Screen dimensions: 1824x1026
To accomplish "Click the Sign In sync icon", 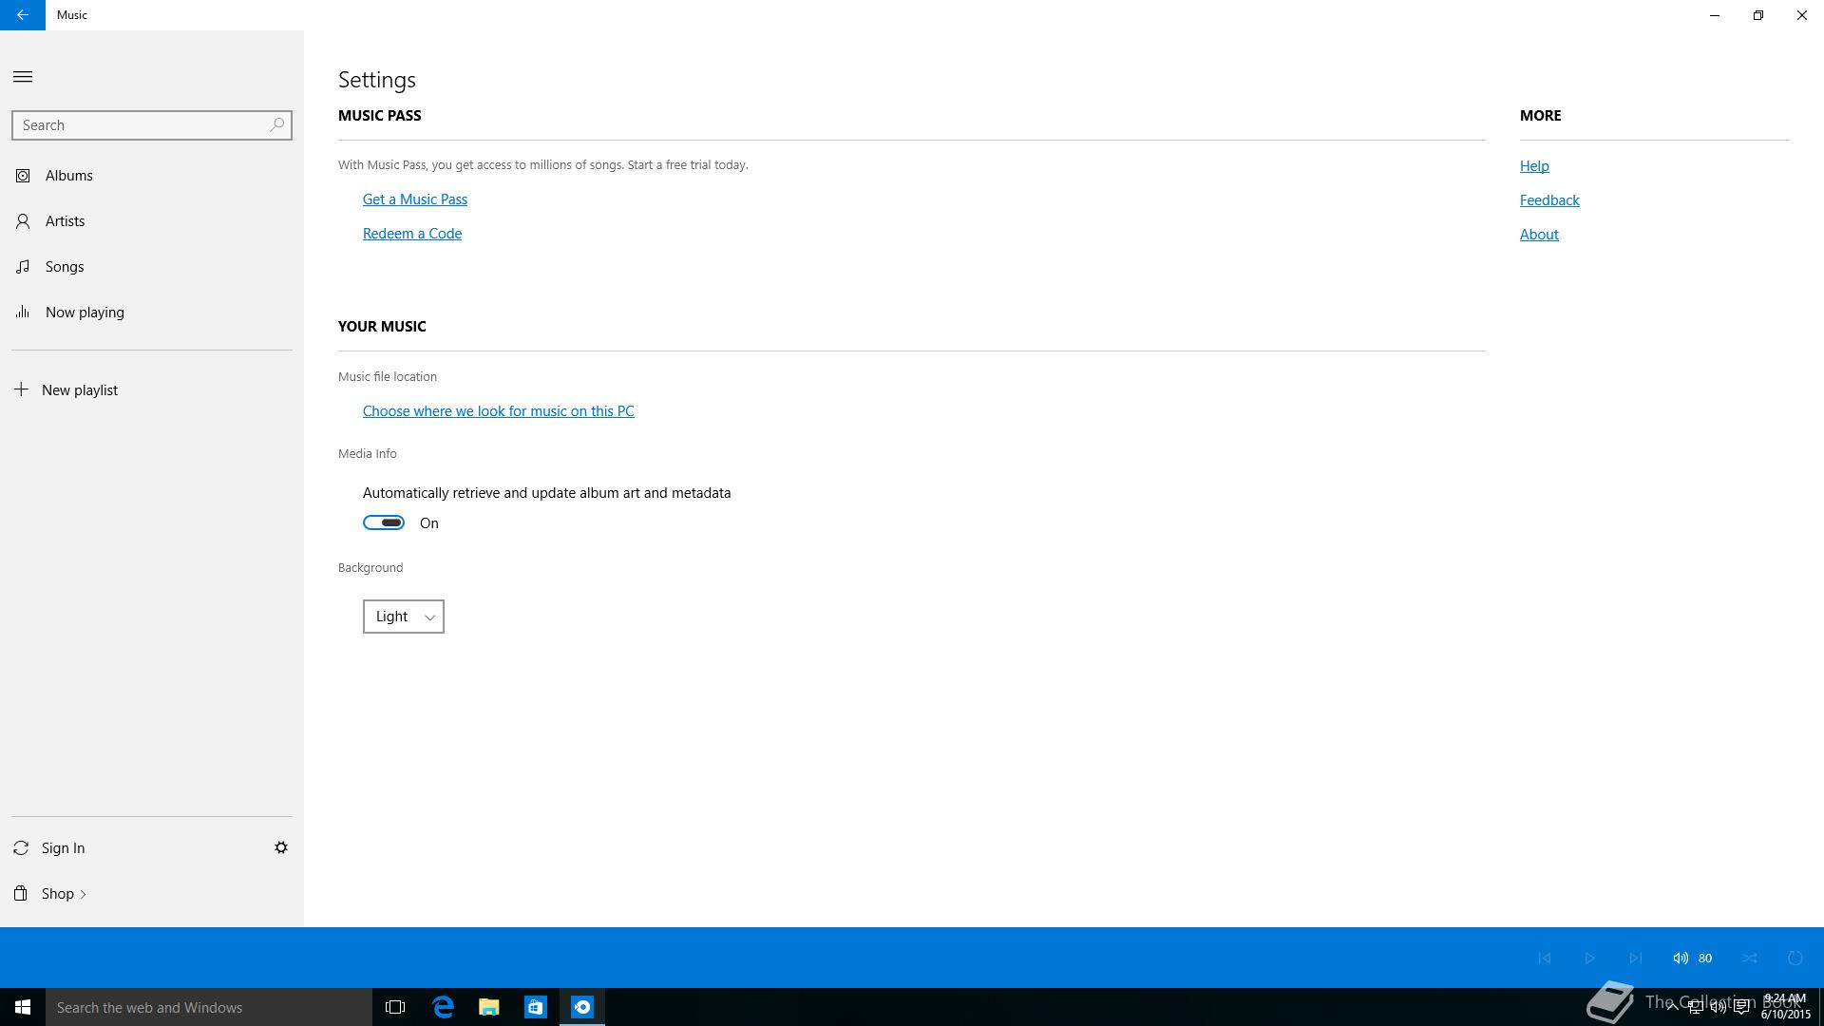I will click(x=21, y=847).
